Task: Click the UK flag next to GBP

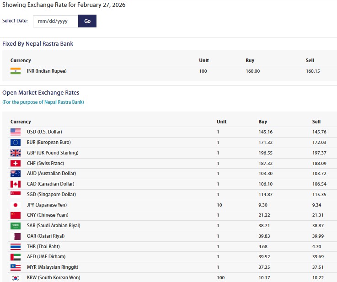Action: (x=15, y=153)
